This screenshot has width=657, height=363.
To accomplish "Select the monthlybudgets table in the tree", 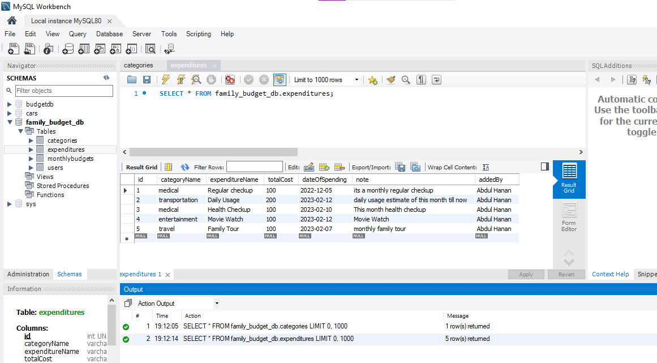I will coord(70,159).
